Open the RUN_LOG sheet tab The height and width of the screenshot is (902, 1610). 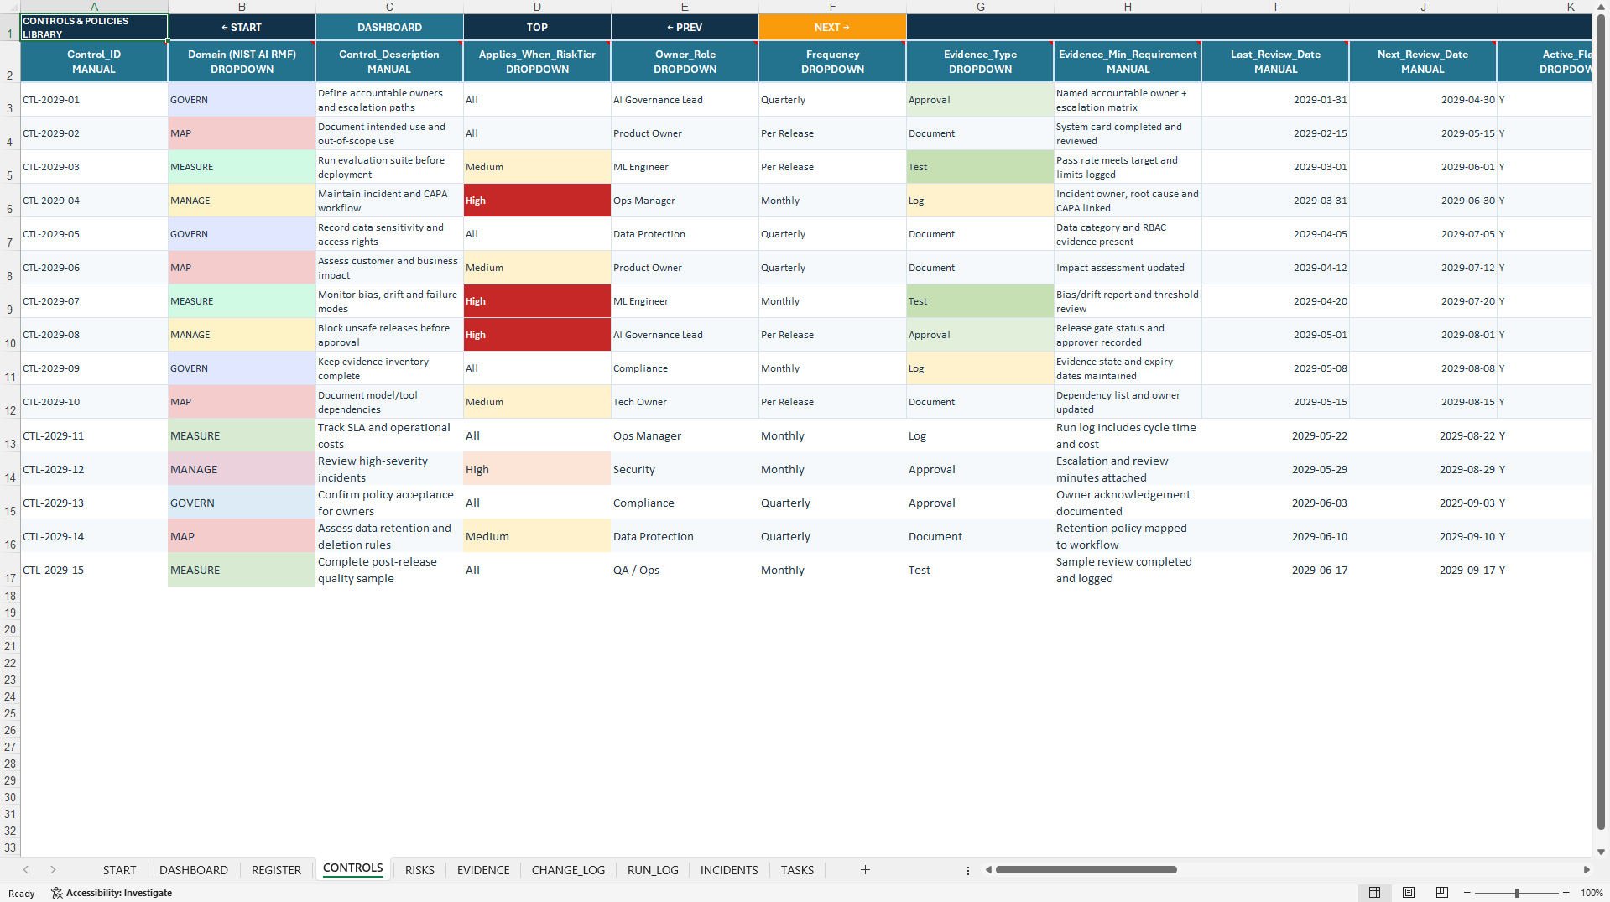pos(653,870)
